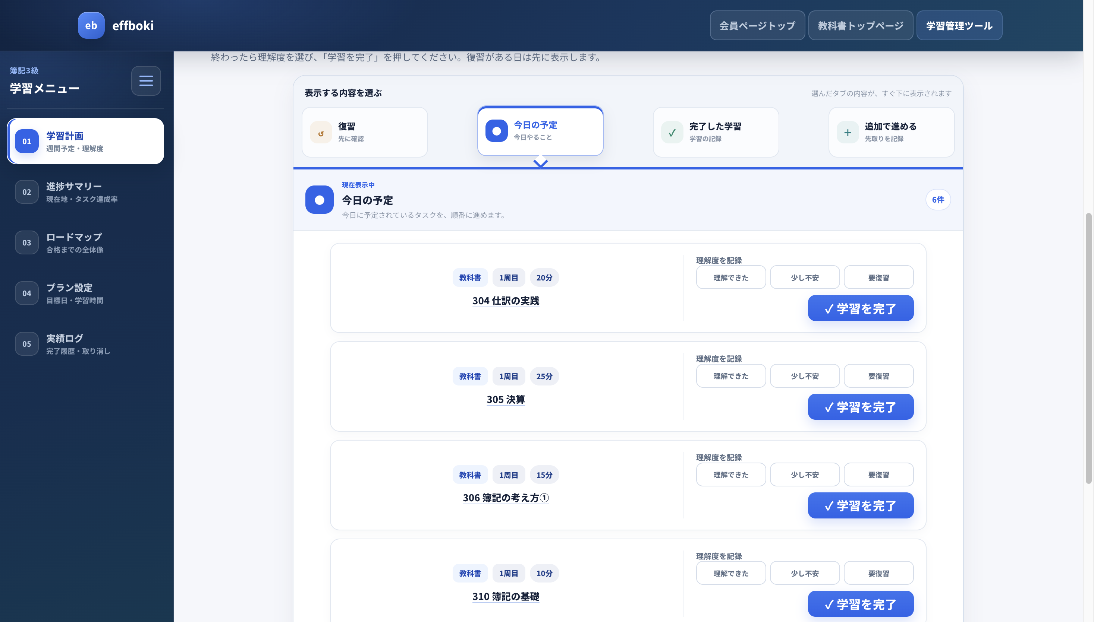This screenshot has height=622, width=1094.
Task: Click the eb logo icon
Action: click(91, 25)
